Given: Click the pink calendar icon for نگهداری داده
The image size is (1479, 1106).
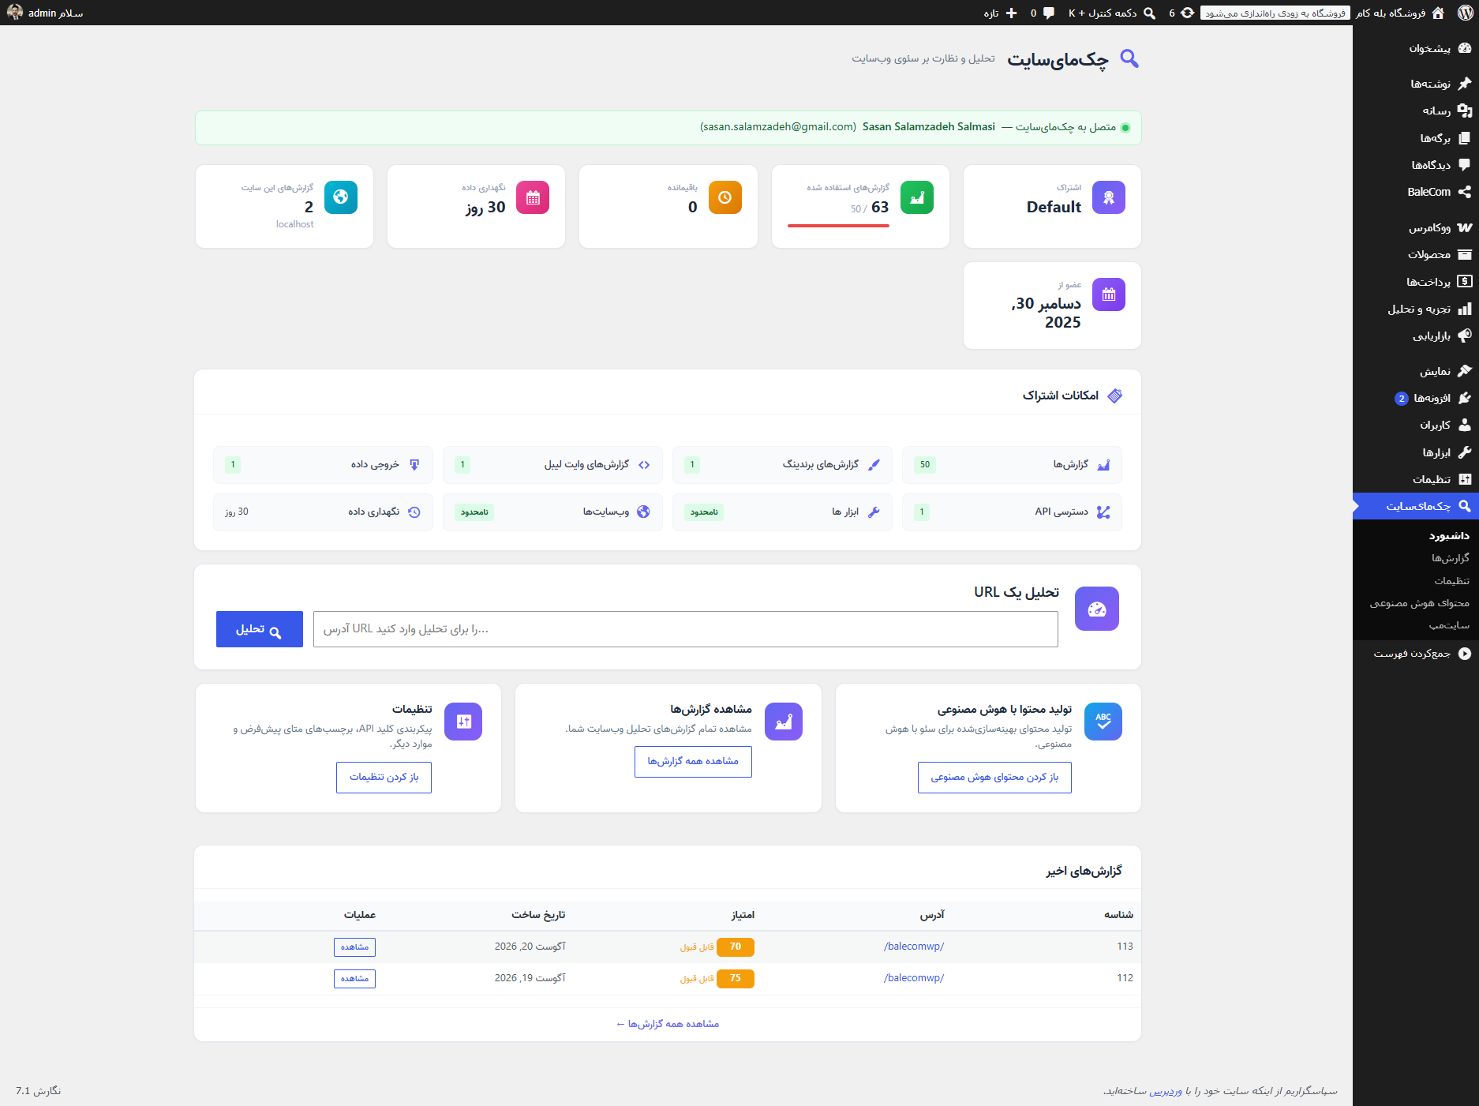Looking at the screenshot, I should click(x=533, y=197).
